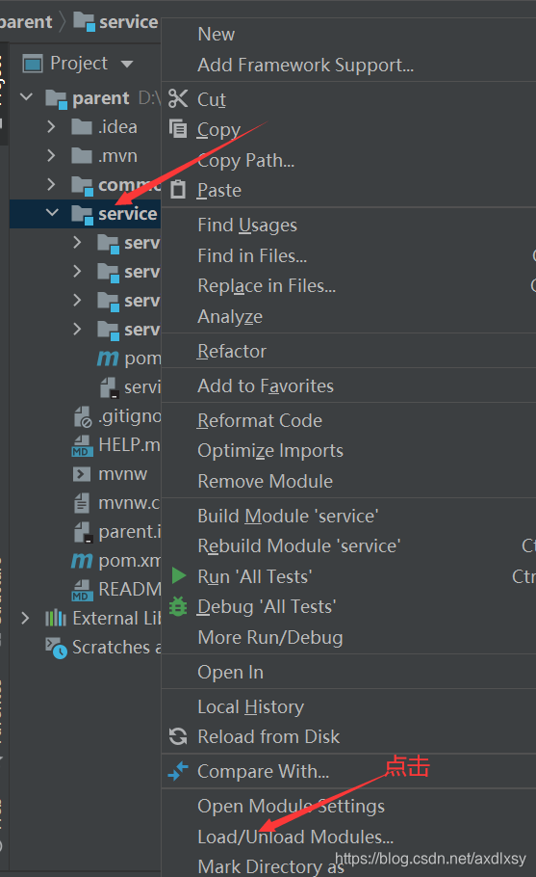Screen dimensions: 536x877
Task: Click the Reload from Disk refresh icon
Action: coord(178,736)
